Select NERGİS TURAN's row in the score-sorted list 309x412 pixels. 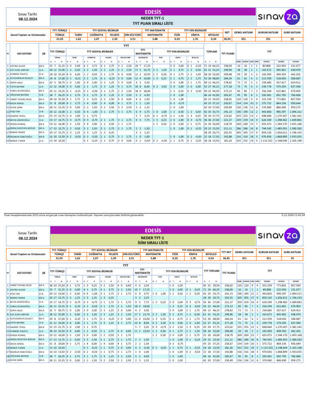pyautogui.click(x=154, y=141)
